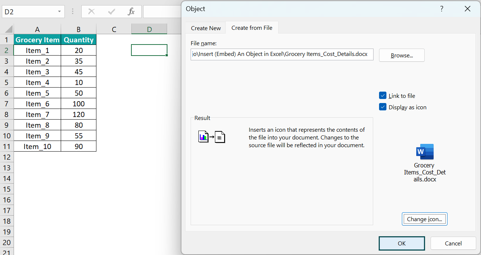This screenshot has width=481, height=255.
Task: Click the Grocery Item header cell
Action: 37,40
